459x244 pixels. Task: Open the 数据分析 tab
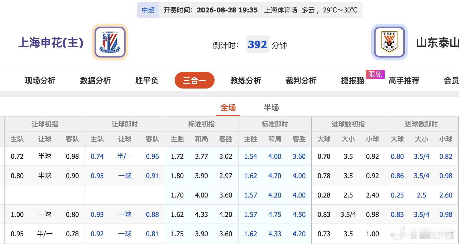(x=95, y=81)
